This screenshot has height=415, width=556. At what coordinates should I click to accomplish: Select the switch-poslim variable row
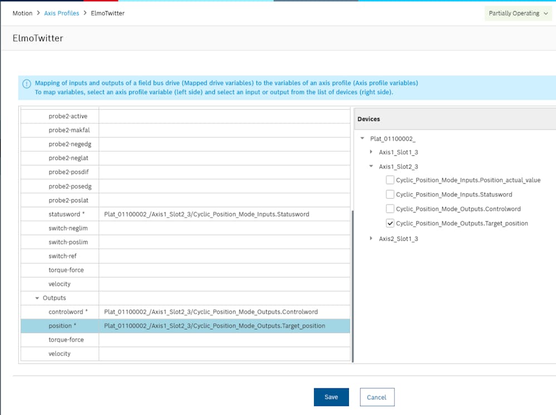(185, 242)
